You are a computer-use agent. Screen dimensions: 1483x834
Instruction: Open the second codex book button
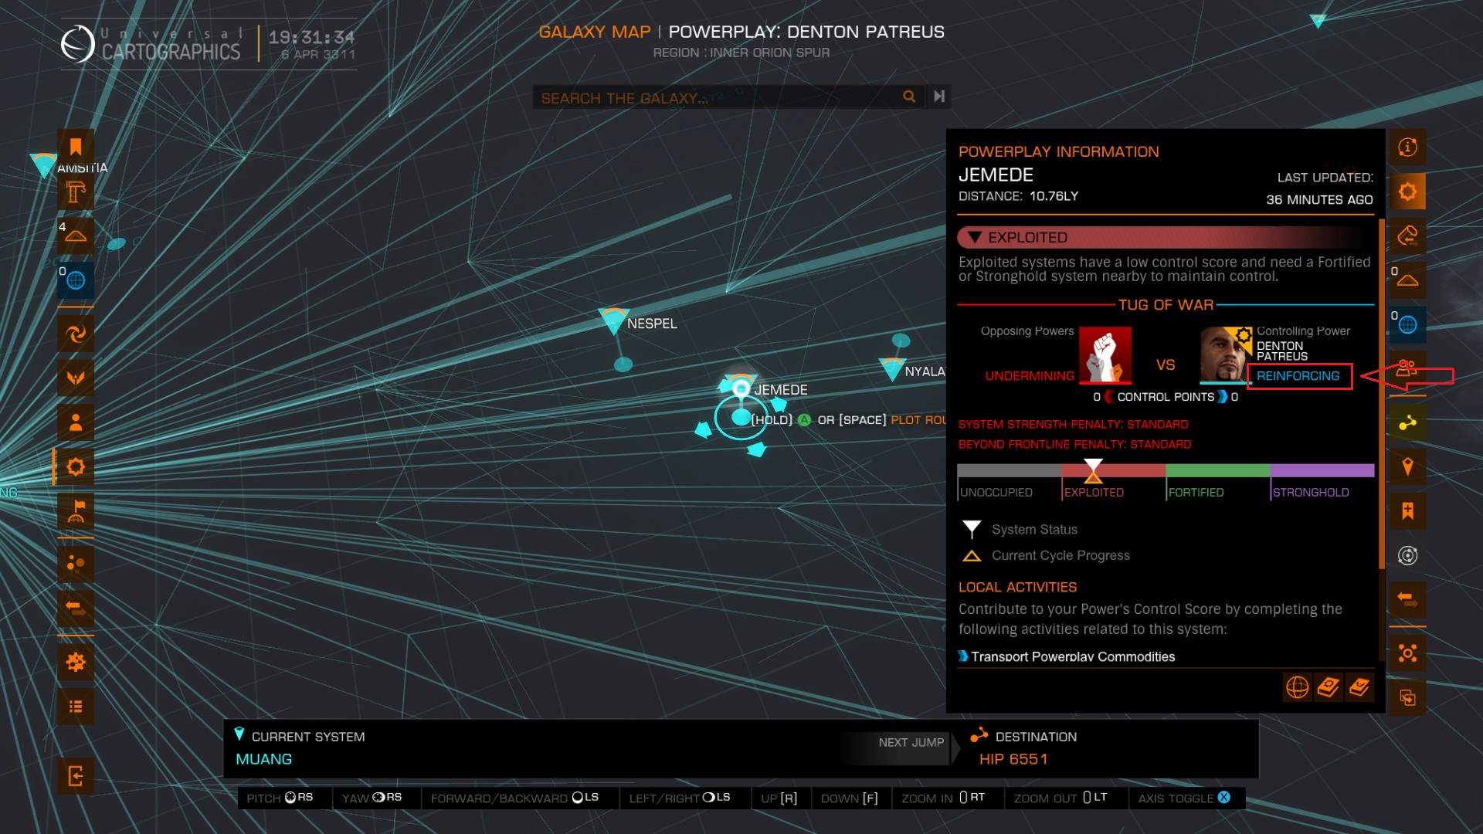point(1359,687)
